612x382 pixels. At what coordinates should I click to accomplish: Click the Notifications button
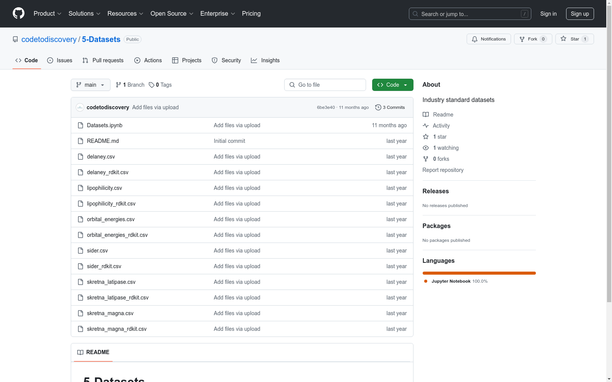489,39
